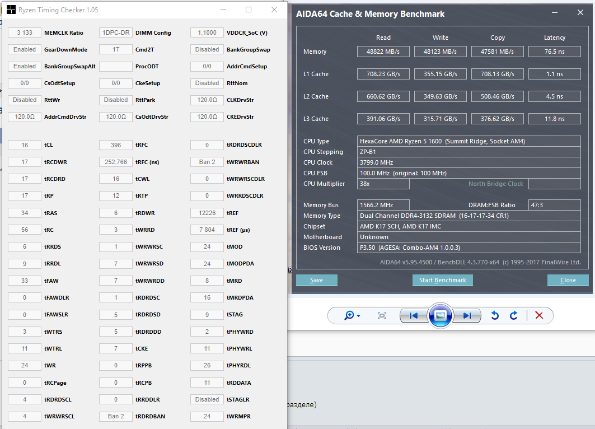The image size is (595, 429).
Task: Click BIOS Version P3.50 field
Action: click(468, 248)
